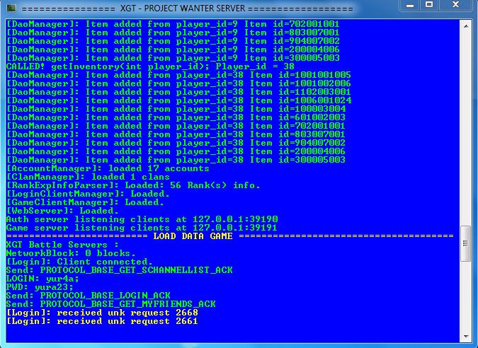This screenshot has height=348, width=478.
Task: Click the 'received unk request 2661' line
Action: pos(101,320)
